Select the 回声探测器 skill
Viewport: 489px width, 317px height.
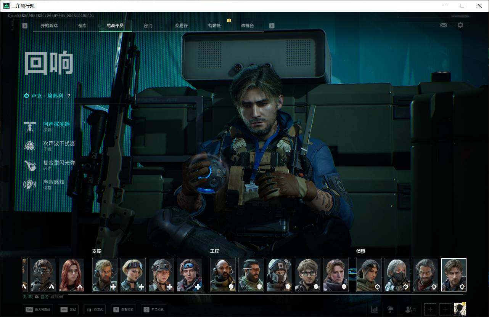pos(49,126)
